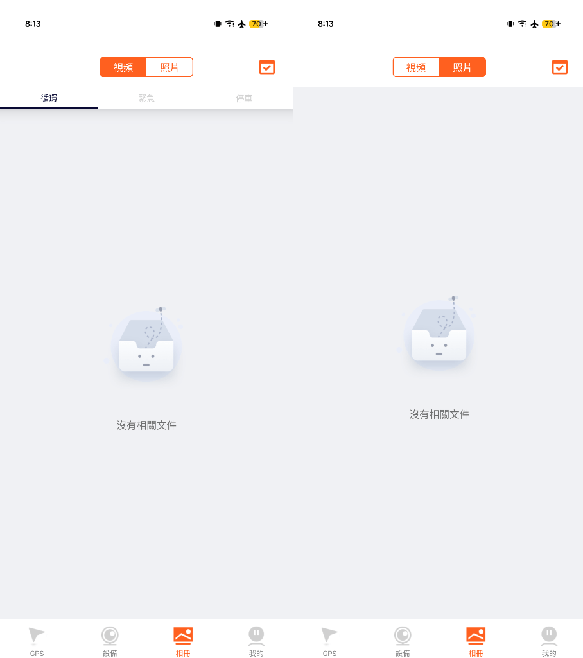Screen dimensions: 583x658
Task: Open 我的 profile tab on right screen
Action: coord(549,641)
